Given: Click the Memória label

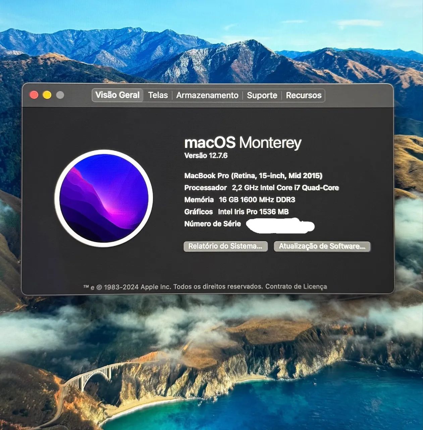Looking at the screenshot, I should coord(199,200).
